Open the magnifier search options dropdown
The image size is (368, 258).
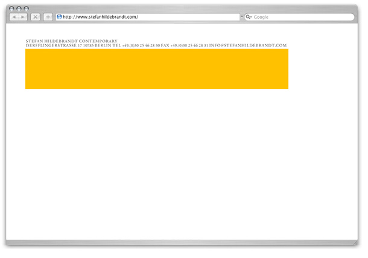(x=249, y=17)
